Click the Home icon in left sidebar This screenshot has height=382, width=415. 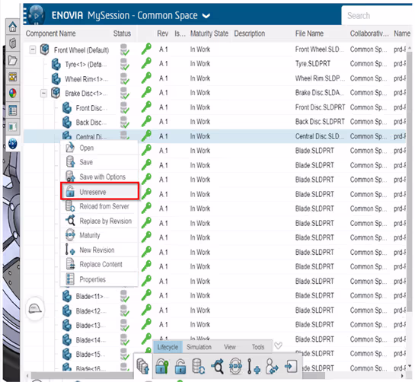12,27
